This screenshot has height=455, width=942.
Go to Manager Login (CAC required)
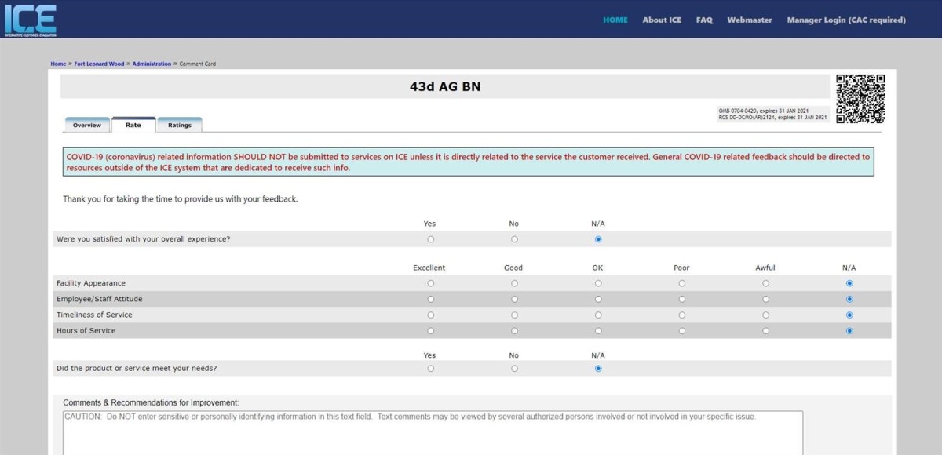[847, 20]
